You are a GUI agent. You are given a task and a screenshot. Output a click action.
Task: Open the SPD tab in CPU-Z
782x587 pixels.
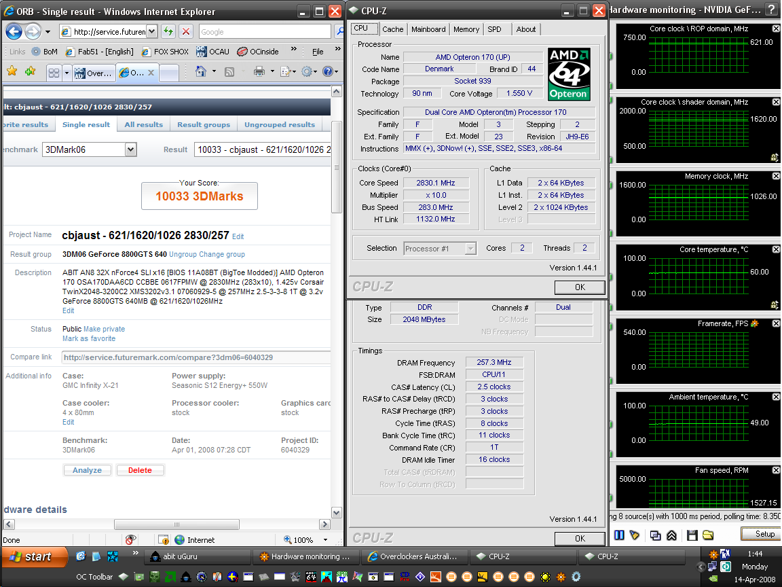coord(494,29)
